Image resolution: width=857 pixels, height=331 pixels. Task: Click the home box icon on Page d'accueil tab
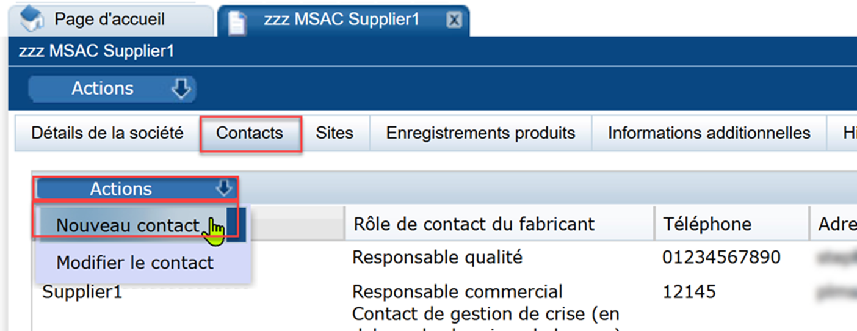pos(33,20)
